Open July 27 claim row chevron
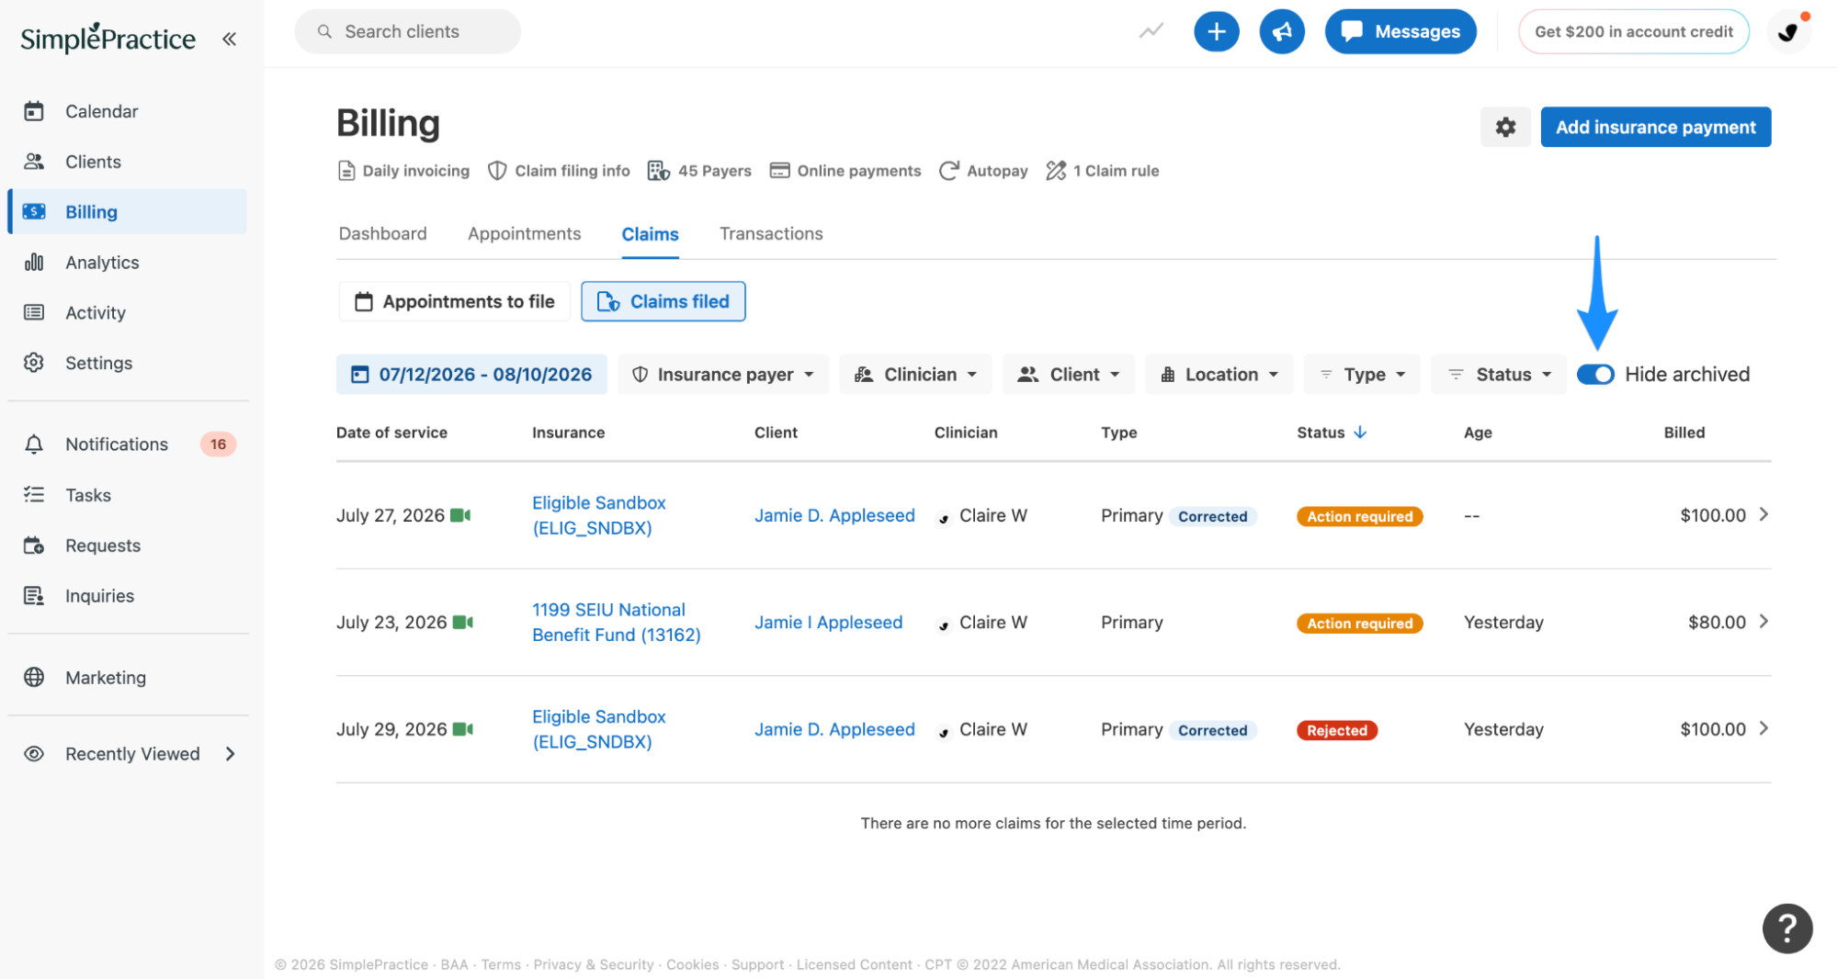The image size is (1837, 979). click(x=1763, y=514)
